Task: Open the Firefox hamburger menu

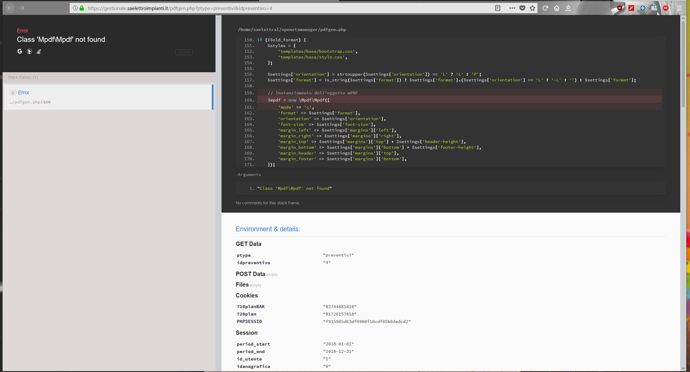Action: (680, 8)
